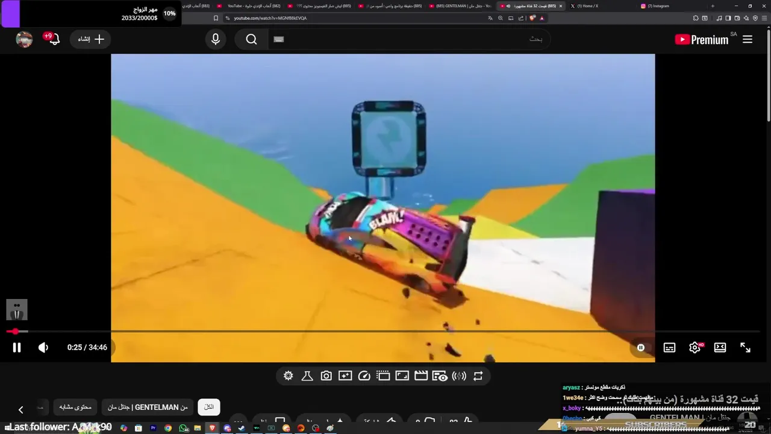The width and height of the screenshot is (771, 434).
Task: Select the 'محتوى مشابه' chip
Action: tap(75, 407)
